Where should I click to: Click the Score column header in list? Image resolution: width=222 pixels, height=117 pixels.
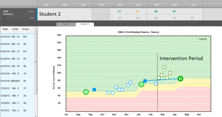click(x=25, y=29)
